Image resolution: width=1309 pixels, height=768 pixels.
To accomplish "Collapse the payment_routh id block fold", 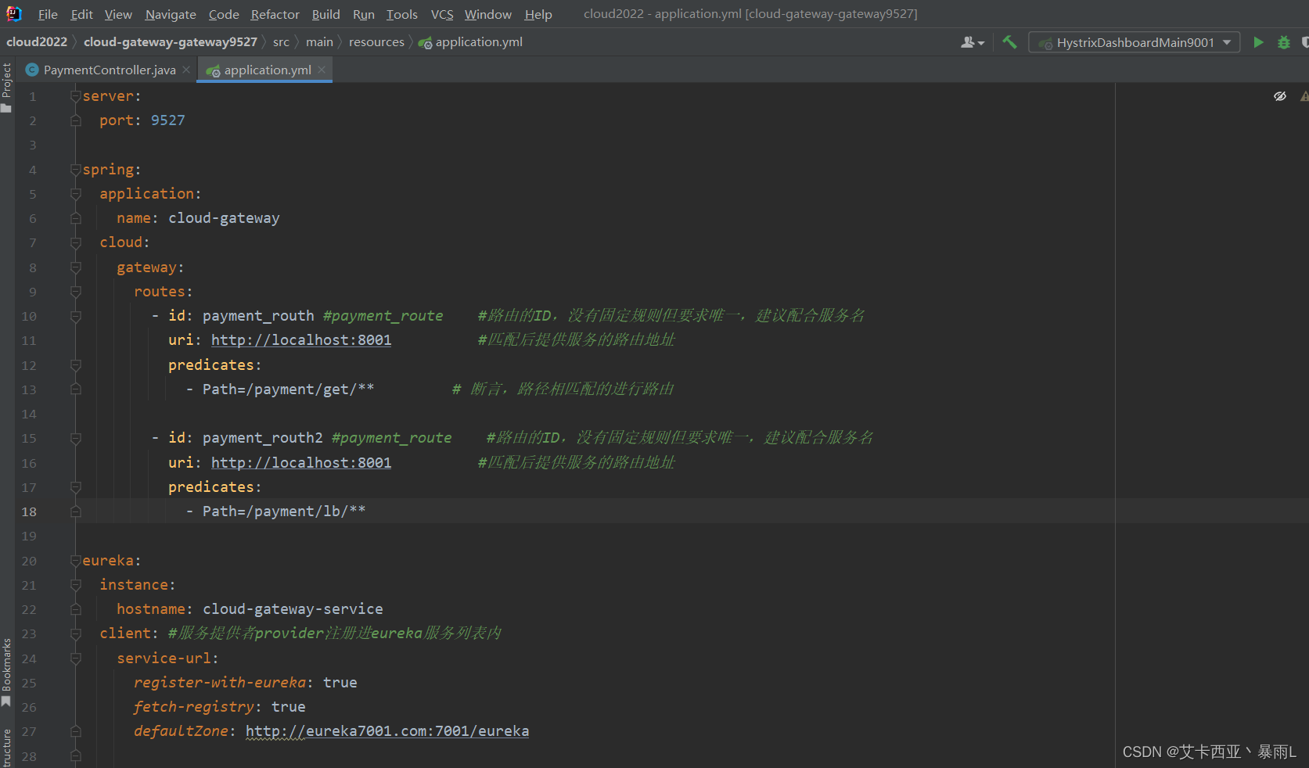I will pyautogui.click(x=76, y=316).
